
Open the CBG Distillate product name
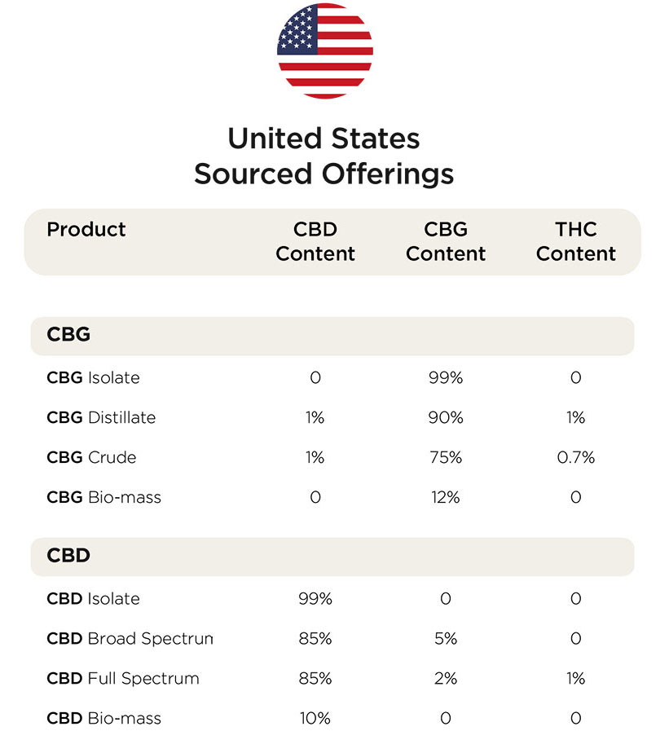click(x=101, y=418)
